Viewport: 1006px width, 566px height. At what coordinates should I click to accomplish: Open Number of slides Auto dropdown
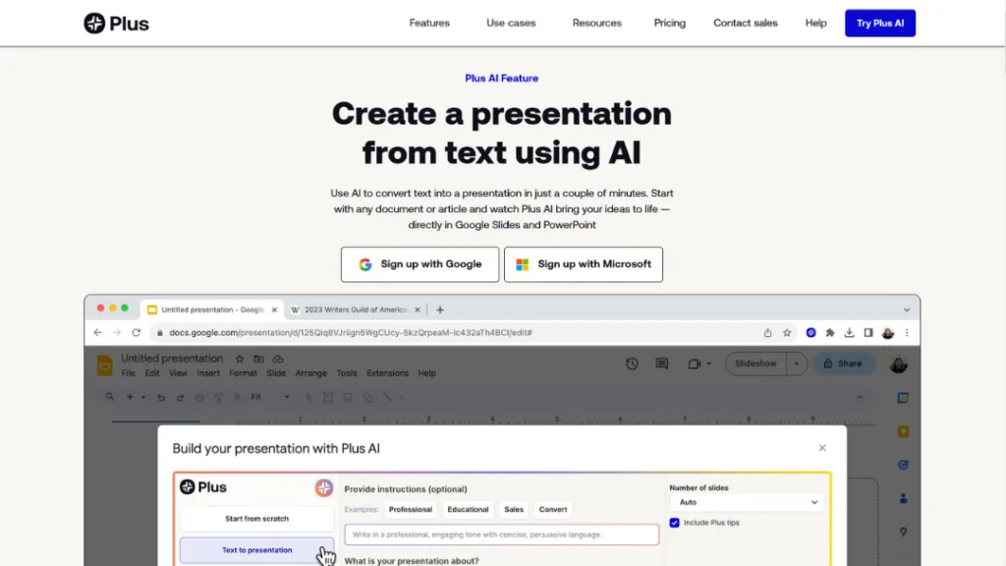pos(747,502)
